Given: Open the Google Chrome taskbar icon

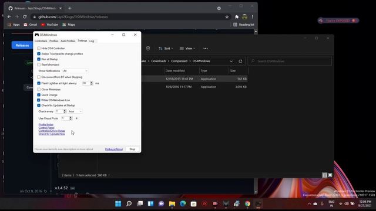Looking at the screenshot, I should pyautogui.click(x=247, y=203).
